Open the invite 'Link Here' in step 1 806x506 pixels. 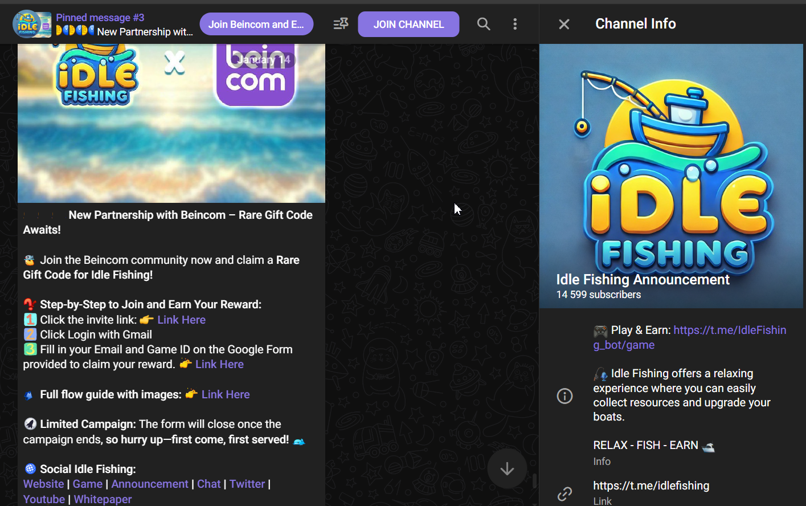point(182,320)
